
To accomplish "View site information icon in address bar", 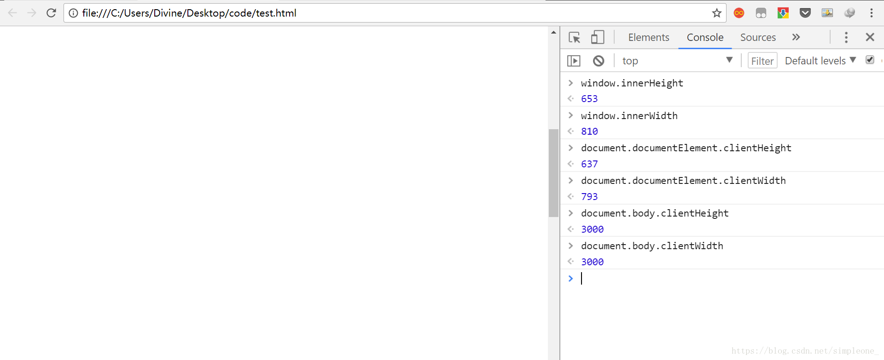I will (73, 13).
